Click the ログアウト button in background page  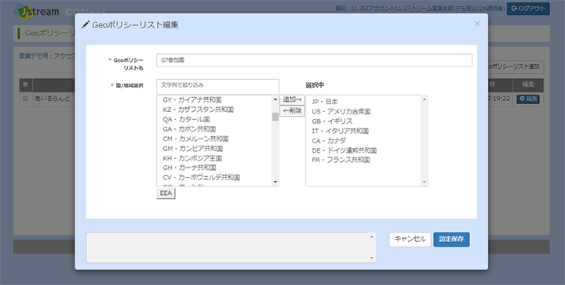click(x=528, y=9)
